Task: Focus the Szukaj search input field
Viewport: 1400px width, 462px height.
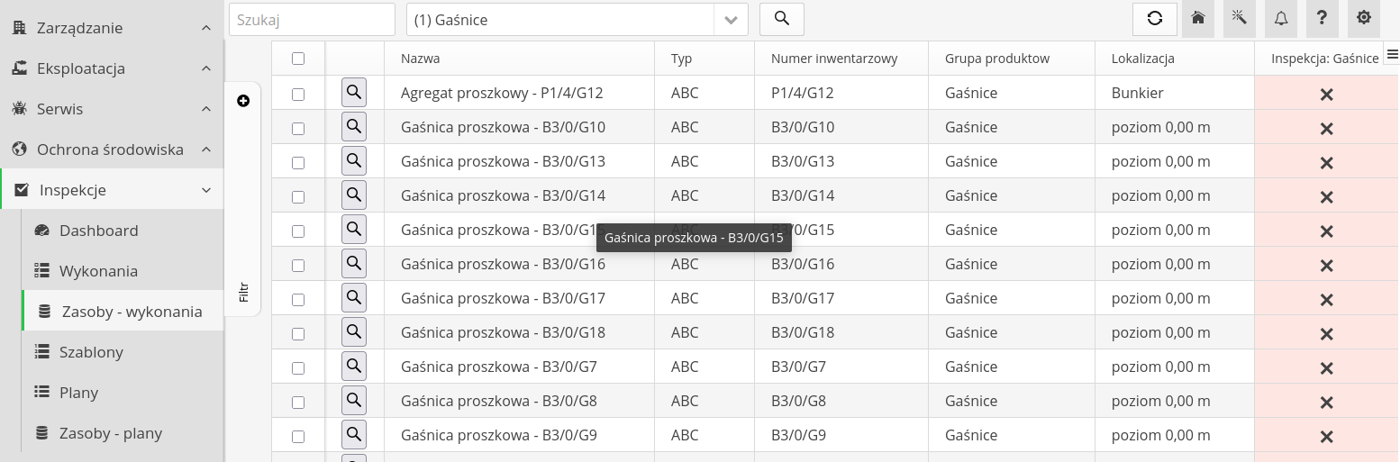Action: 312,19
